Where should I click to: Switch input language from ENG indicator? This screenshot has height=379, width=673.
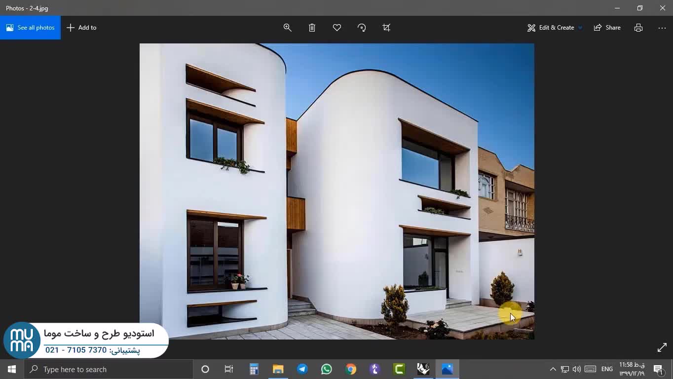click(607, 369)
